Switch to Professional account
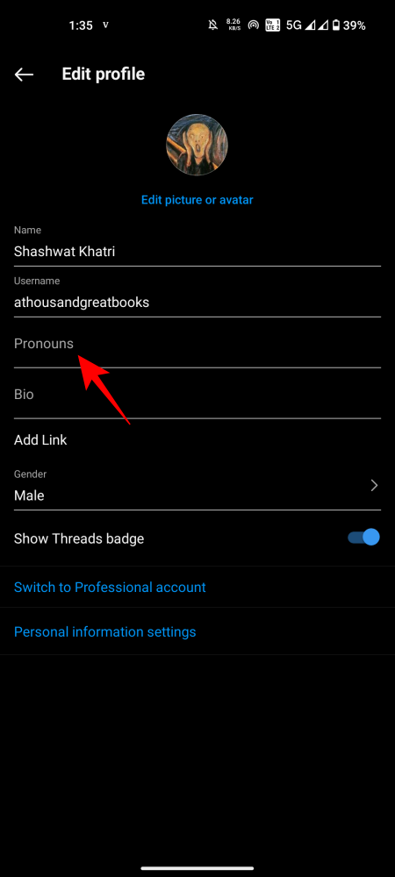The height and width of the screenshot is (877, 395). point(110,588)
